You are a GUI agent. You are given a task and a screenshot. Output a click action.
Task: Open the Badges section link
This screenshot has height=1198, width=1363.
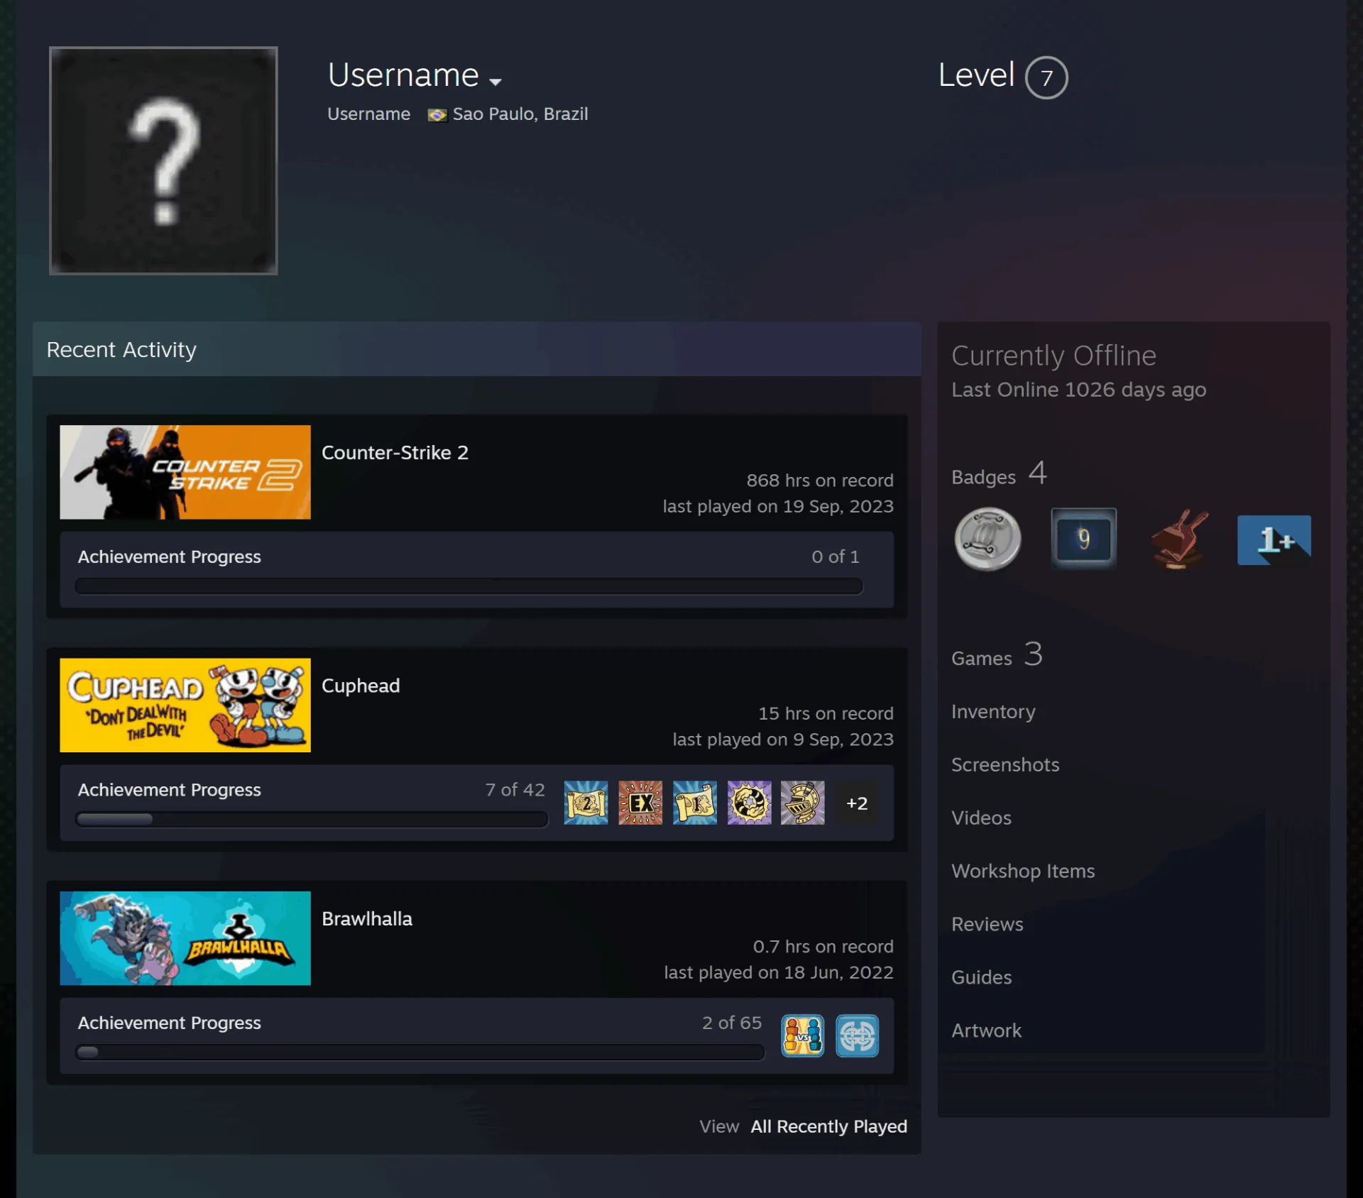pyautogui.click(x=999, y=474)
